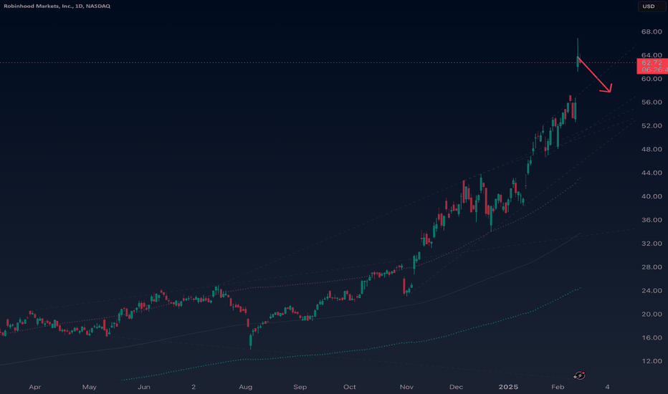Click the Jun label on time axis
Viewport: 668px width, 394px height.
coord(144,387)
